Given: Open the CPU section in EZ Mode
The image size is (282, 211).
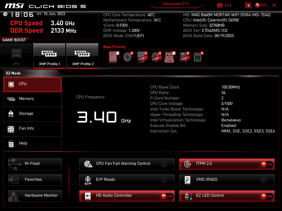Looking at the screenshot, I should (x=32, y=85).
